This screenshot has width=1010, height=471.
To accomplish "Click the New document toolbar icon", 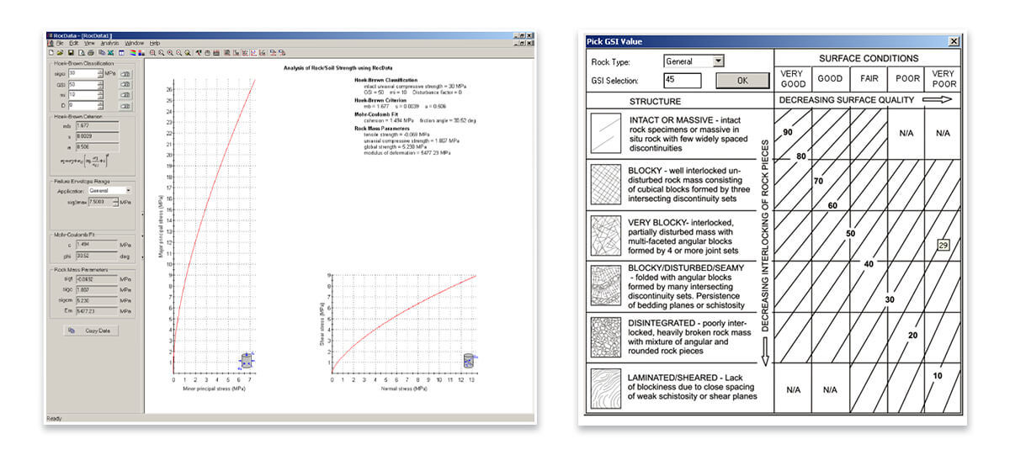I will [51, 52].
